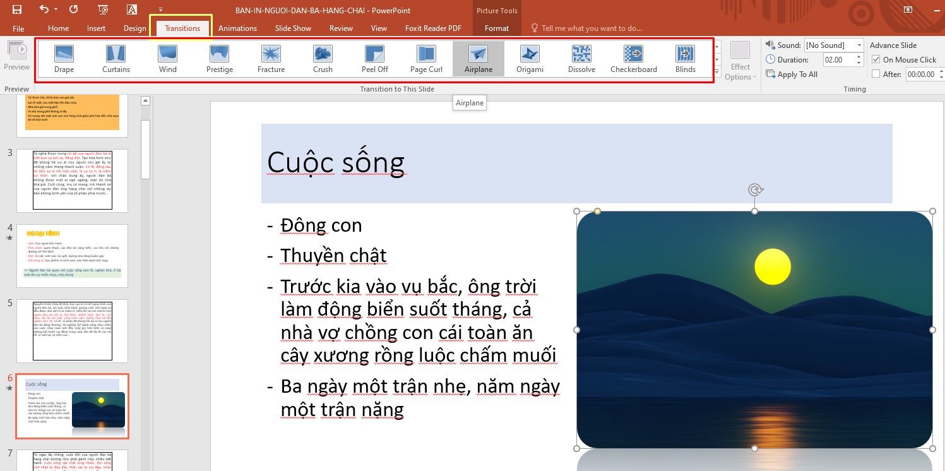This screenshot has height=471, width=945.
Task: Choose the Checkerboard transition
Action: point(633,58)
